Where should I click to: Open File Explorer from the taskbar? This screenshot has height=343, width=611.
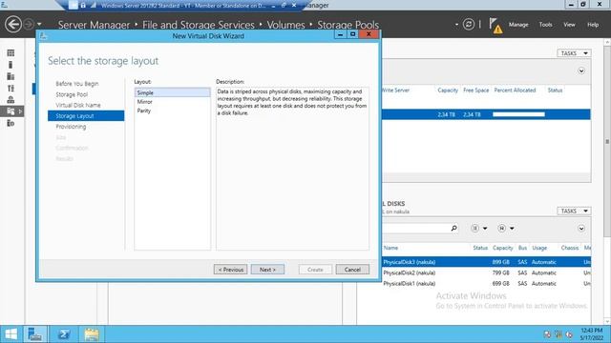pos(92,334)
